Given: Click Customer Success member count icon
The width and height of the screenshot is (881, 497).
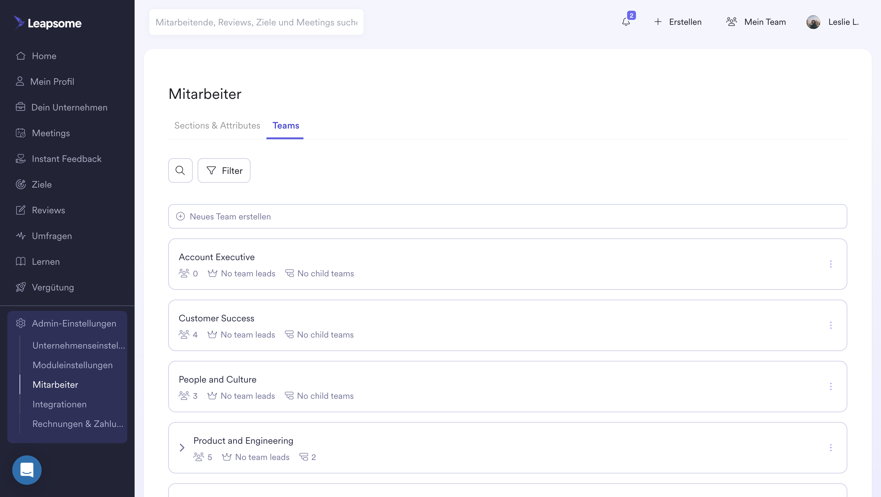Looking at the screenshot, I should 184,334.
